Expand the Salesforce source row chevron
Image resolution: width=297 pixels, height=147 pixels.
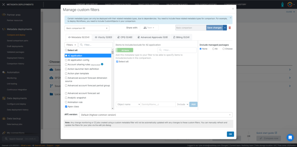pos(290,70)
